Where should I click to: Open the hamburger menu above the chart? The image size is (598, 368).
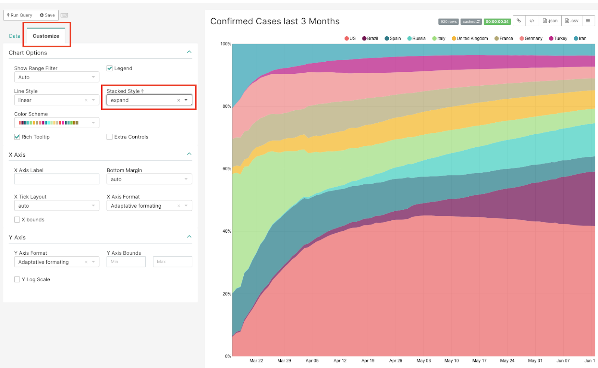tap(588, 21)
